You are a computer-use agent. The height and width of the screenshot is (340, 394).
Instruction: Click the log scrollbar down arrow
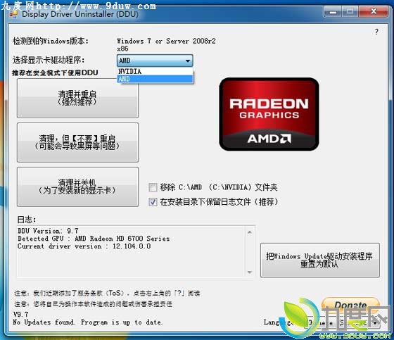coord(250,272)
